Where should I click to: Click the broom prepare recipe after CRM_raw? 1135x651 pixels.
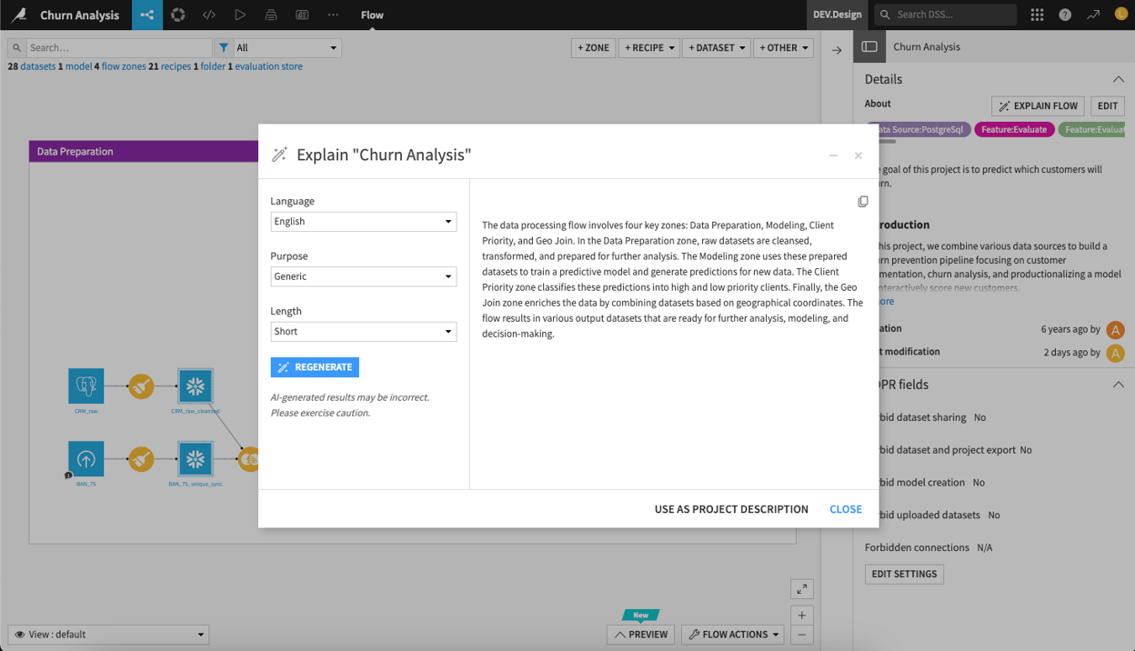click(141, 386)
